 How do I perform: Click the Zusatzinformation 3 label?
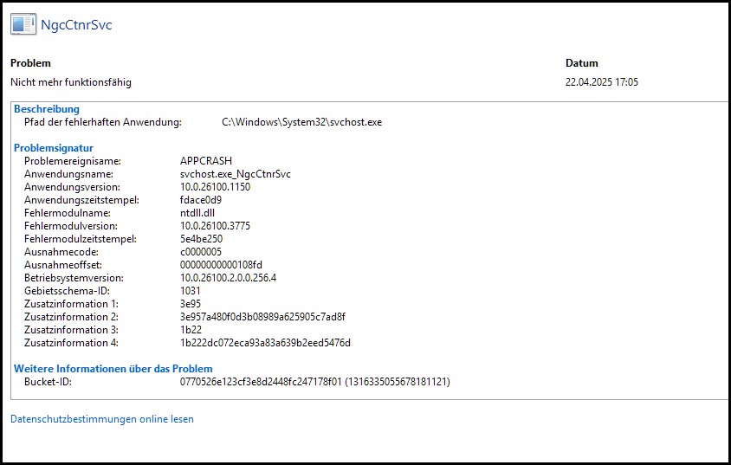pos(71,330)
